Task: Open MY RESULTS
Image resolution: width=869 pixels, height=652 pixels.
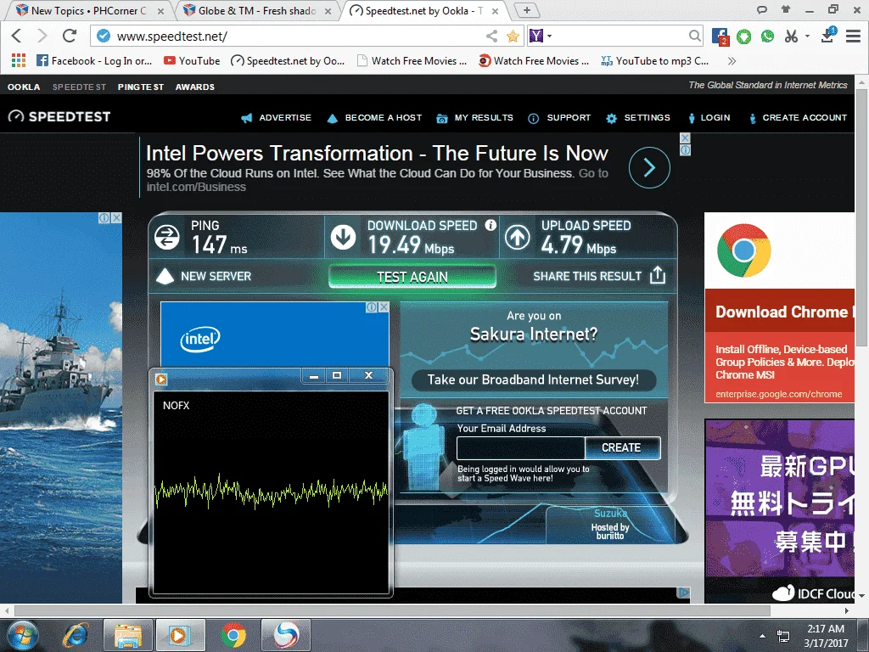Action: [x=475, y=117]
